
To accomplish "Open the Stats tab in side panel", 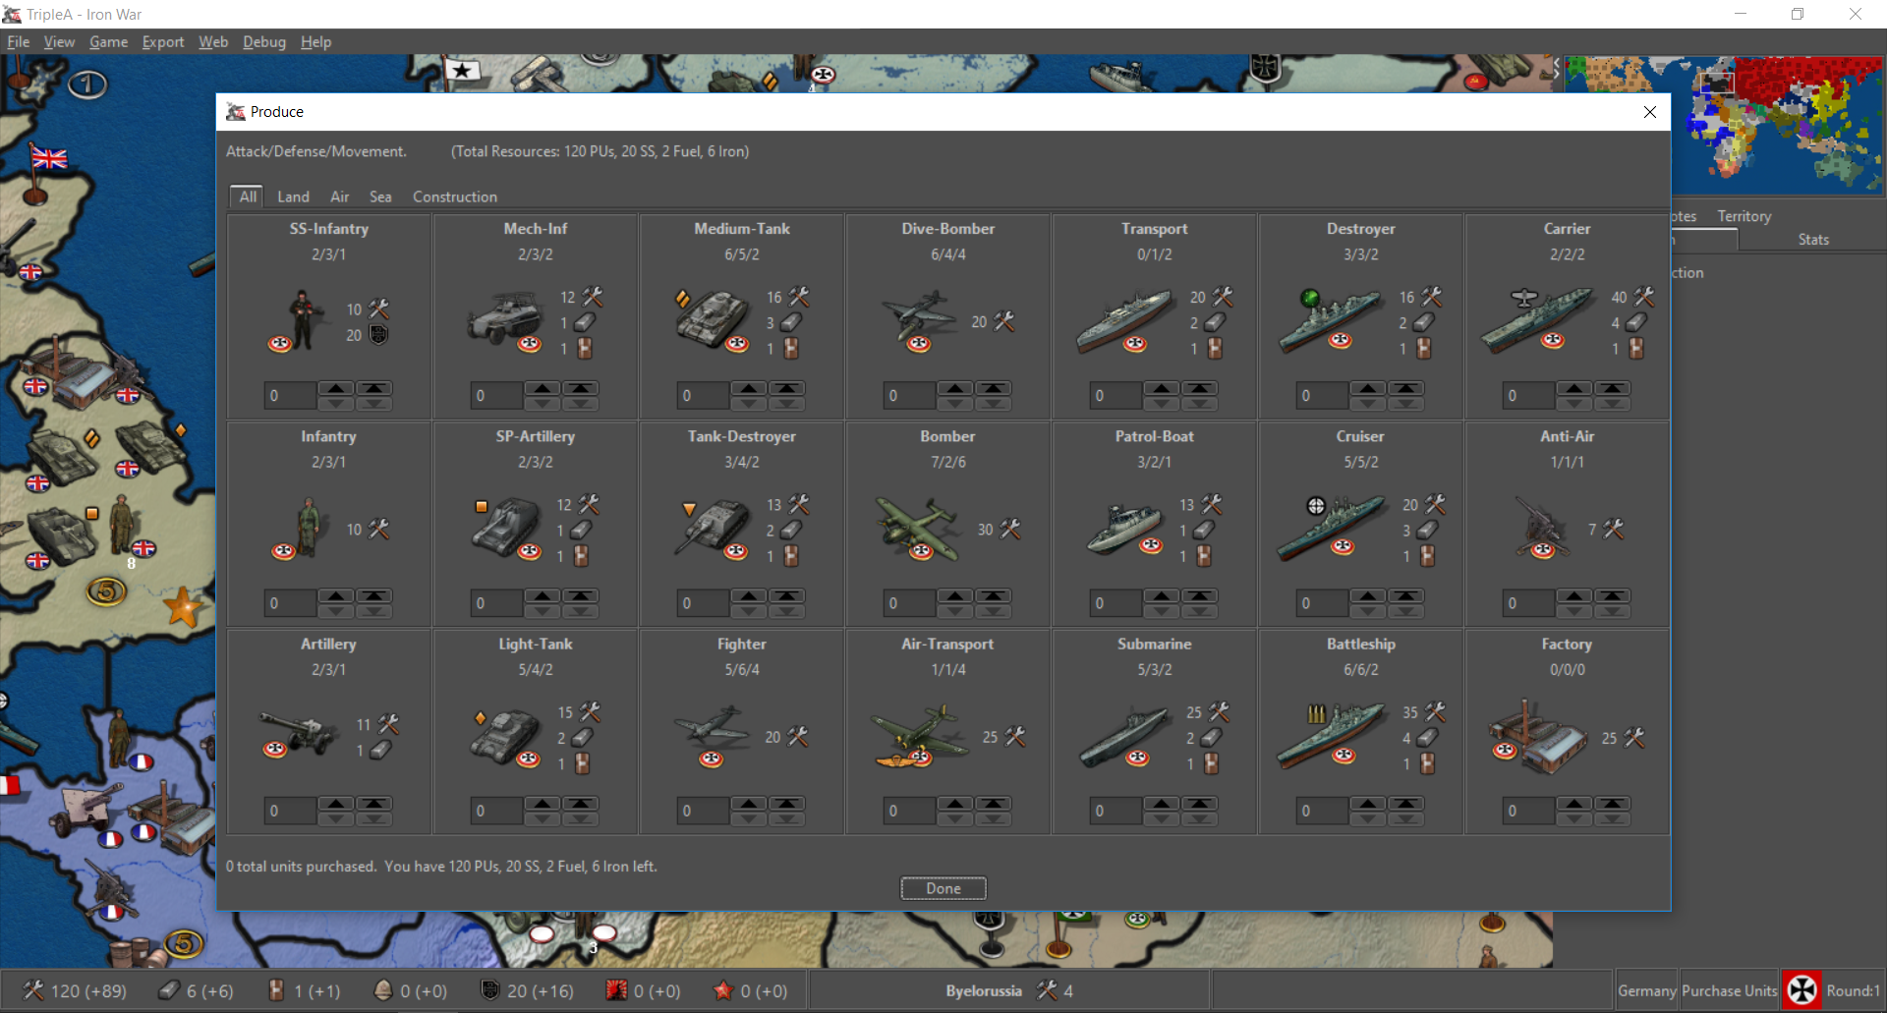I will point(1813,240).
